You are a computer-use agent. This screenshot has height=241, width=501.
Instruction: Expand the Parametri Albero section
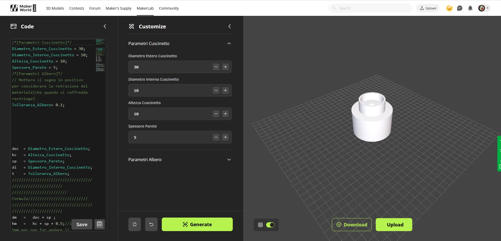(x=229, y=160)
